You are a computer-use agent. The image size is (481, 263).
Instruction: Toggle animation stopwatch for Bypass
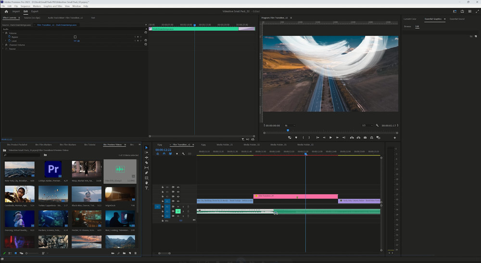pyautogui.click(x=10, y=37)
